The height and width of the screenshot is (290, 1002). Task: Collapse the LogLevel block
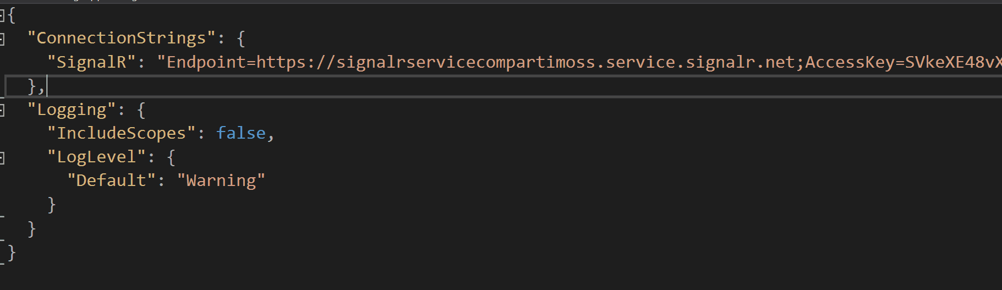2,158
